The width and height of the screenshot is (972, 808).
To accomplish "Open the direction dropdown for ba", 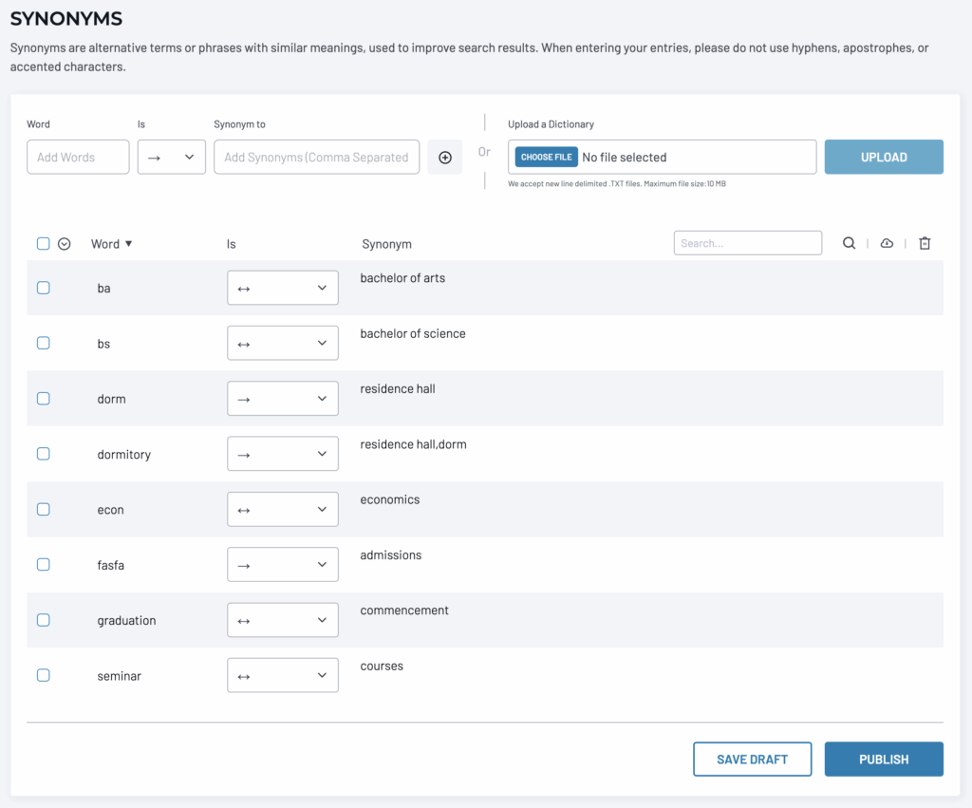I will (x=283, y=288).
